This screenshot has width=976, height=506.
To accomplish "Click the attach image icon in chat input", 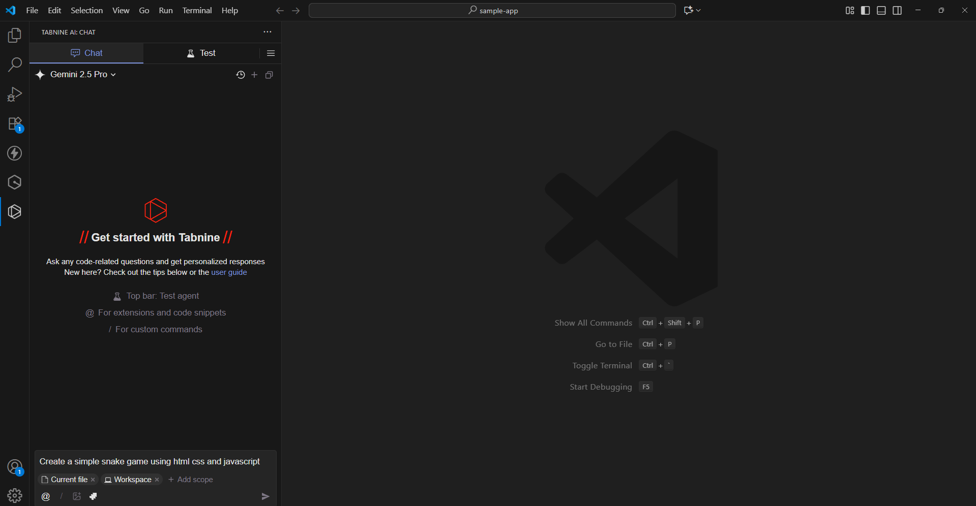I will tap(77, 496).
